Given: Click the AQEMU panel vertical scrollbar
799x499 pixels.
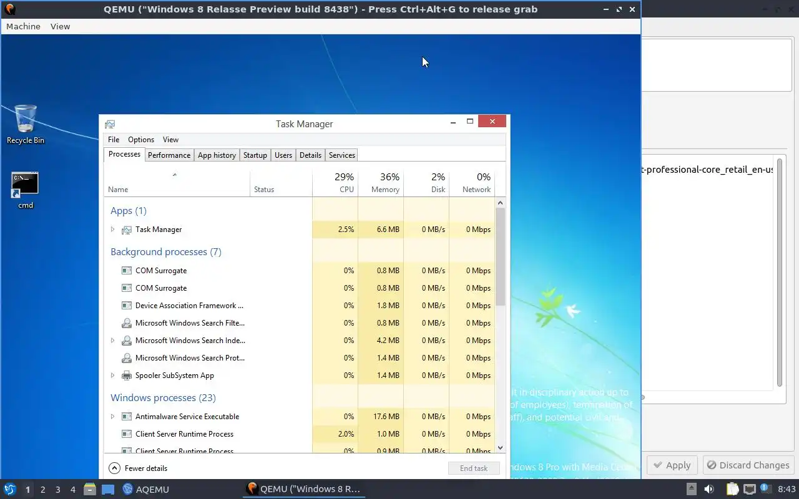Looking at the screenshot, I should click(x=780, y=273).
